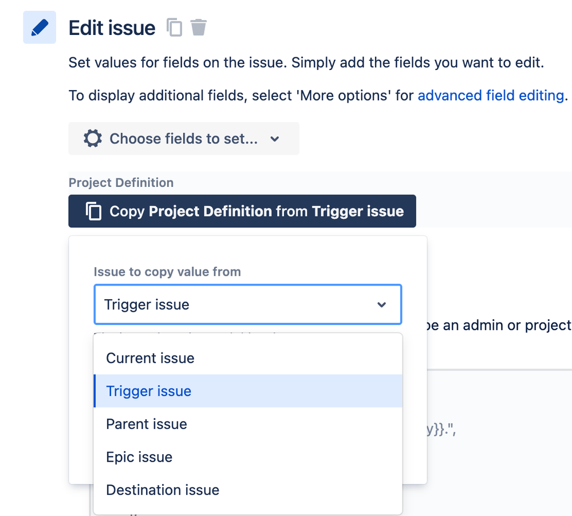Click the copy icon on Project Definition button
The image size is (572, 516).
pyautogui.click(x=92, y=211)
